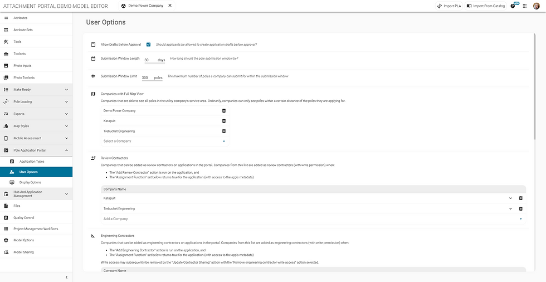
Task: Open the user profile avatar
Action: [x=536, y=6]
